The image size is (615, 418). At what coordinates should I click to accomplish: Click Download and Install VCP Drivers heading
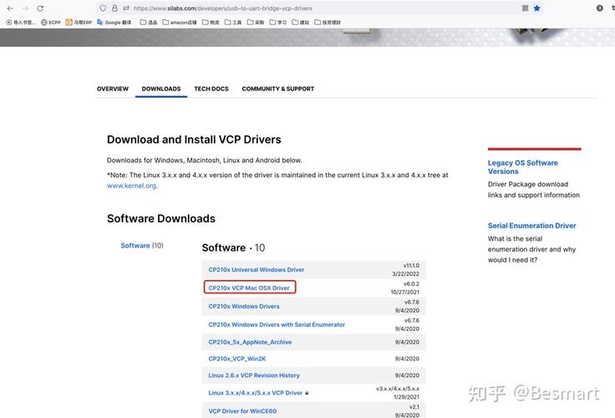click(x=194, y=140)
